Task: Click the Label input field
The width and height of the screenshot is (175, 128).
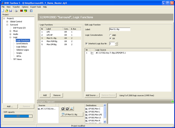Action: click(120, 29)
